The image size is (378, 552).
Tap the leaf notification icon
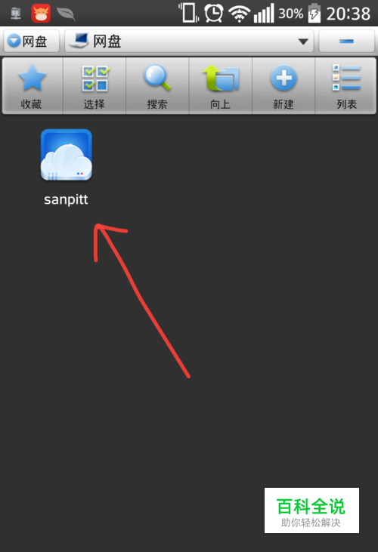click(x=66, y=14)
